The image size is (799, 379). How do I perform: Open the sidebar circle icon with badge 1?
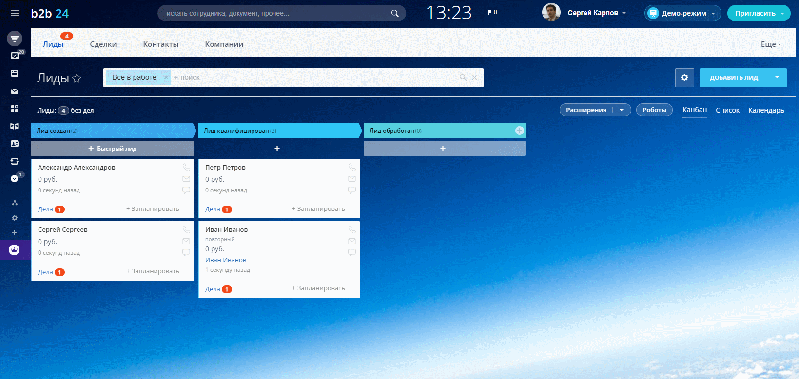pos(15,179)
